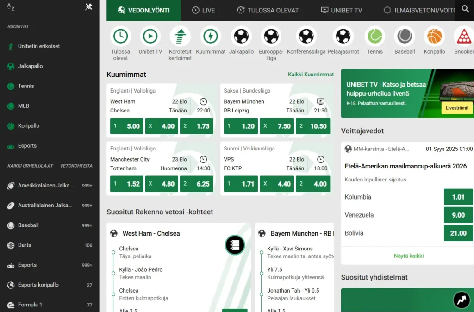The width and height of the screenshot is (474, 312).
Task: Click the Kaikki Kuumimmat link
Action: point(311,75)
